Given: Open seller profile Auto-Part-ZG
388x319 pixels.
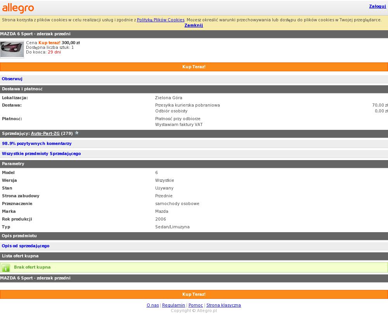Looking at the screenshot, I should [x=45, y=133].
